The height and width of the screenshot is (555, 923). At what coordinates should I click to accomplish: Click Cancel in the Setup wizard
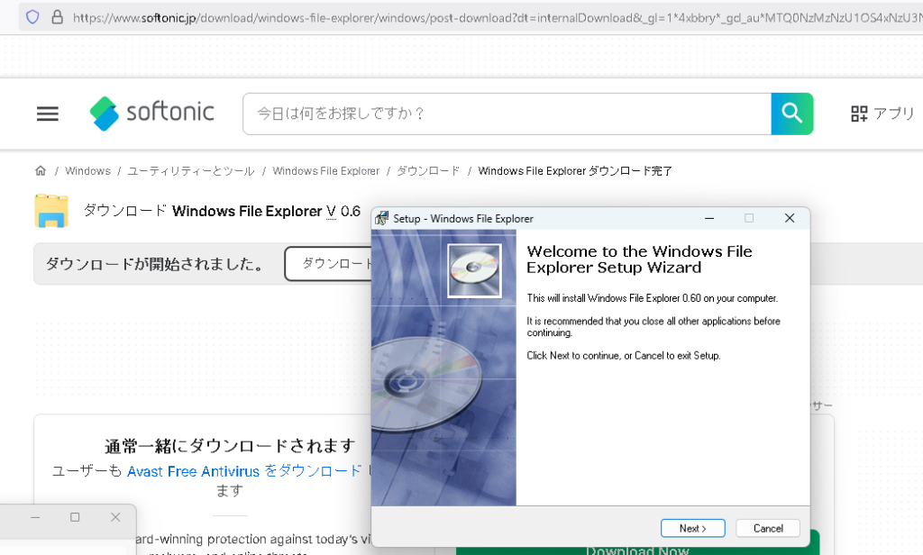[768, 528]
